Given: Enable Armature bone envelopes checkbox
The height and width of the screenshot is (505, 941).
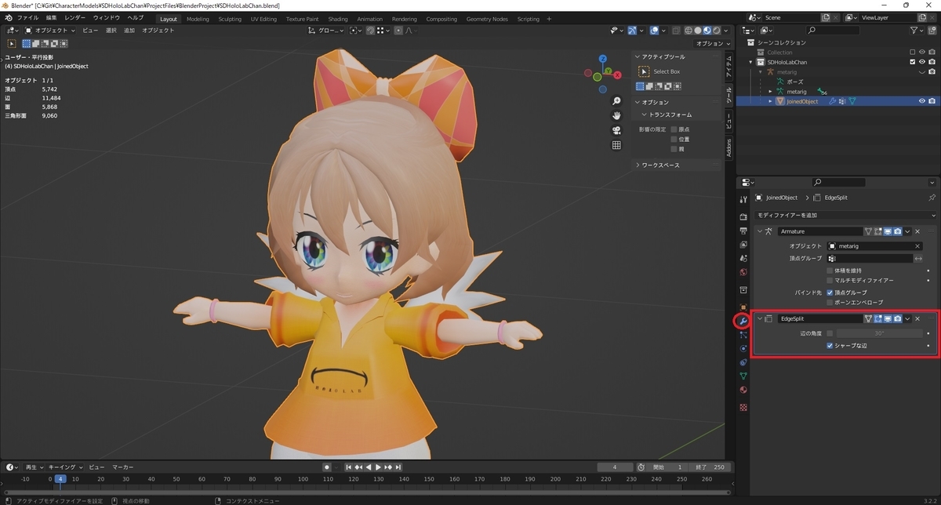Looking at the screenshot, I should [x=830, y=302].
